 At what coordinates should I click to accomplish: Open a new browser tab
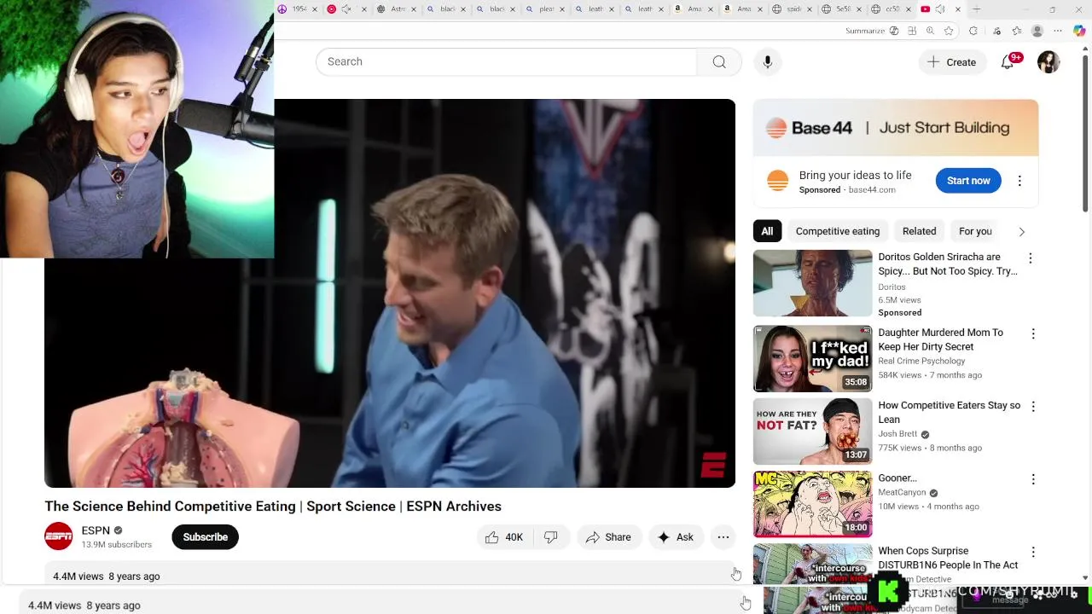pos(977,9)
